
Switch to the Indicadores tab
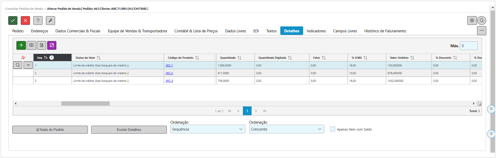click(x=316, y=31)
